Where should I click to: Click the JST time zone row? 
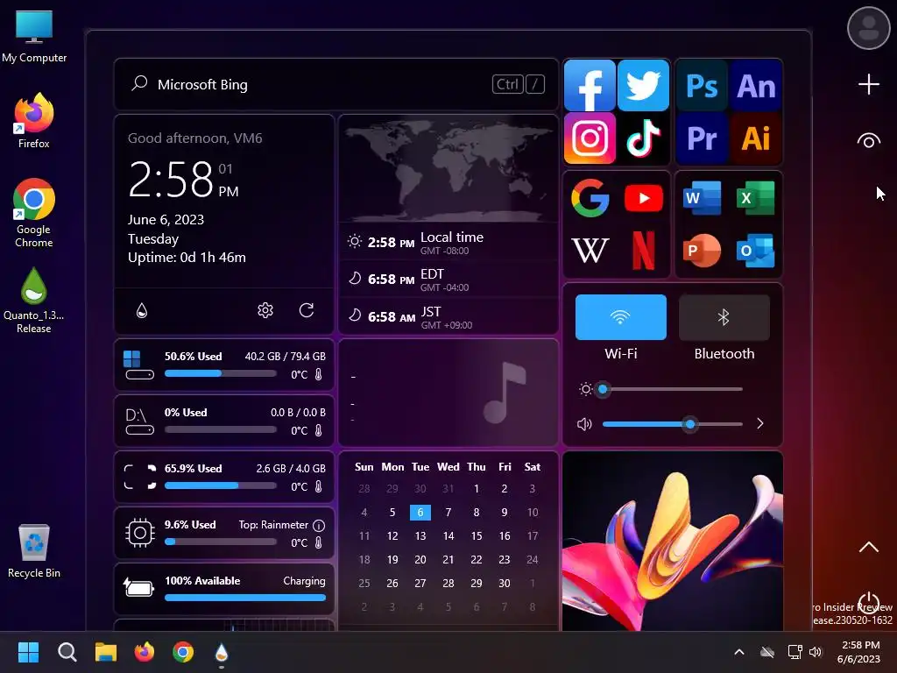pyautogui.click(x=448, y=317)
